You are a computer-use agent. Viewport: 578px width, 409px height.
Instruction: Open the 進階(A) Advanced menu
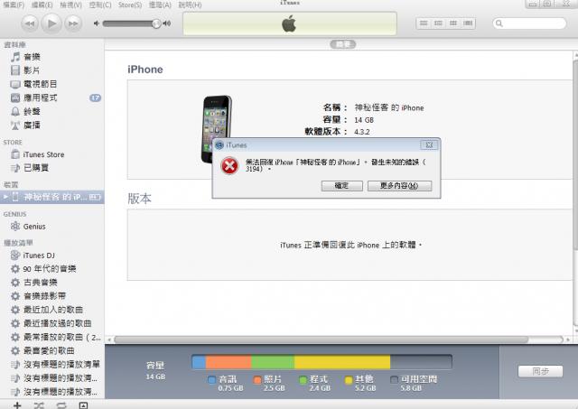pyautogui.click(x=160, y=5)
